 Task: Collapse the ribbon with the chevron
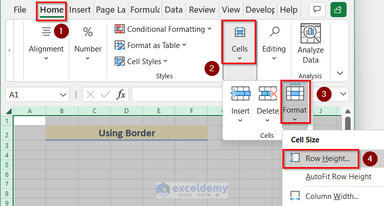(x=340, y=73)
